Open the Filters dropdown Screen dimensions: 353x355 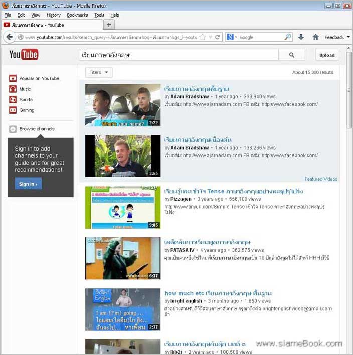pos(99,72)
